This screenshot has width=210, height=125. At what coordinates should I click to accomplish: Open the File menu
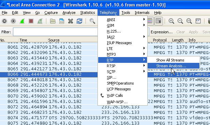click(x=4, y=13)
